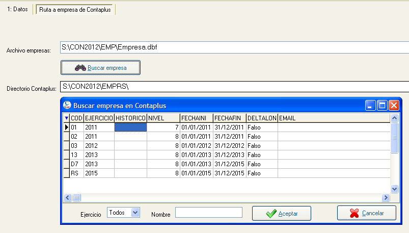This screenshot has height=233, width=409.
Task: Click the red X icon on Cancelar
Action: point(355,213)
